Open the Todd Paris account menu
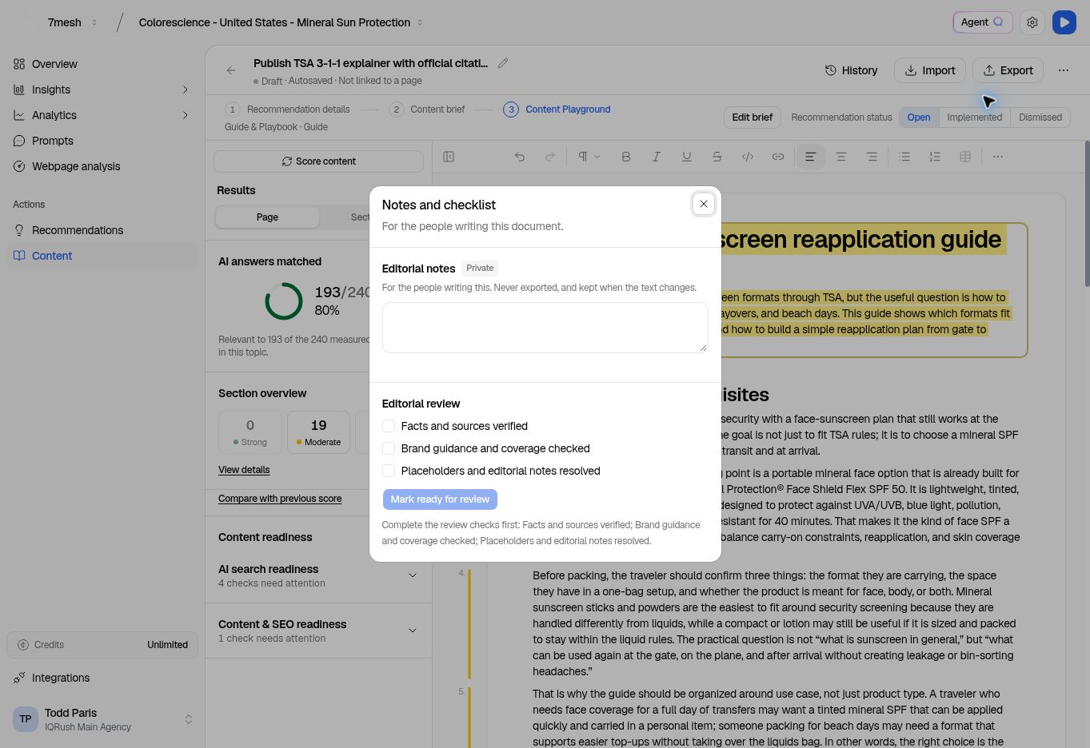Viewport: 1090px width, 748px height. pyautogui.click(x=102, y=719)
